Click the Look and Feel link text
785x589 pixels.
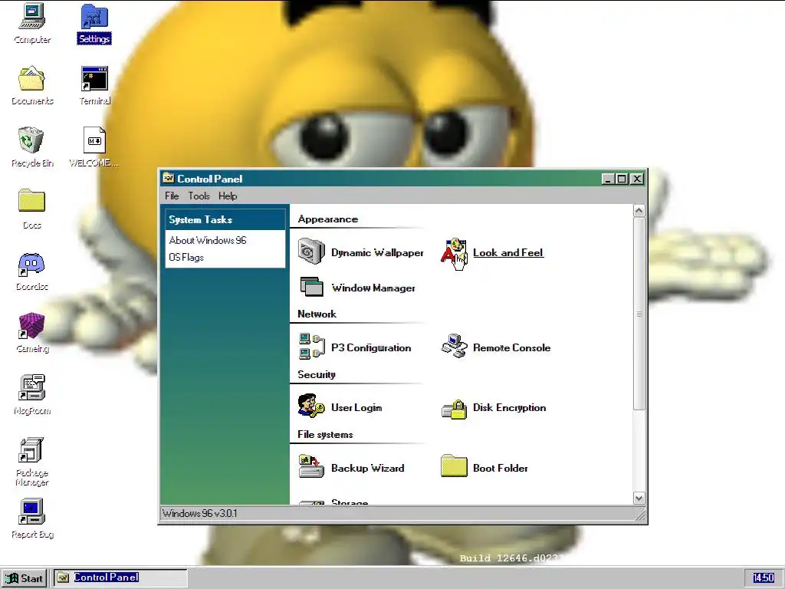tap(508, 252)
